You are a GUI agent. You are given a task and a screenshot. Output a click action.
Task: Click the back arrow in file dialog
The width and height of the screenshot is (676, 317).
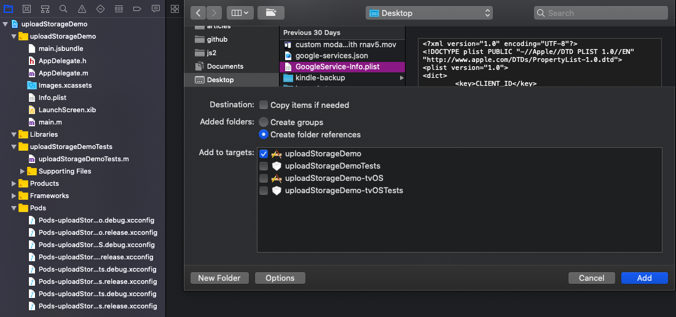pos(198,13)
